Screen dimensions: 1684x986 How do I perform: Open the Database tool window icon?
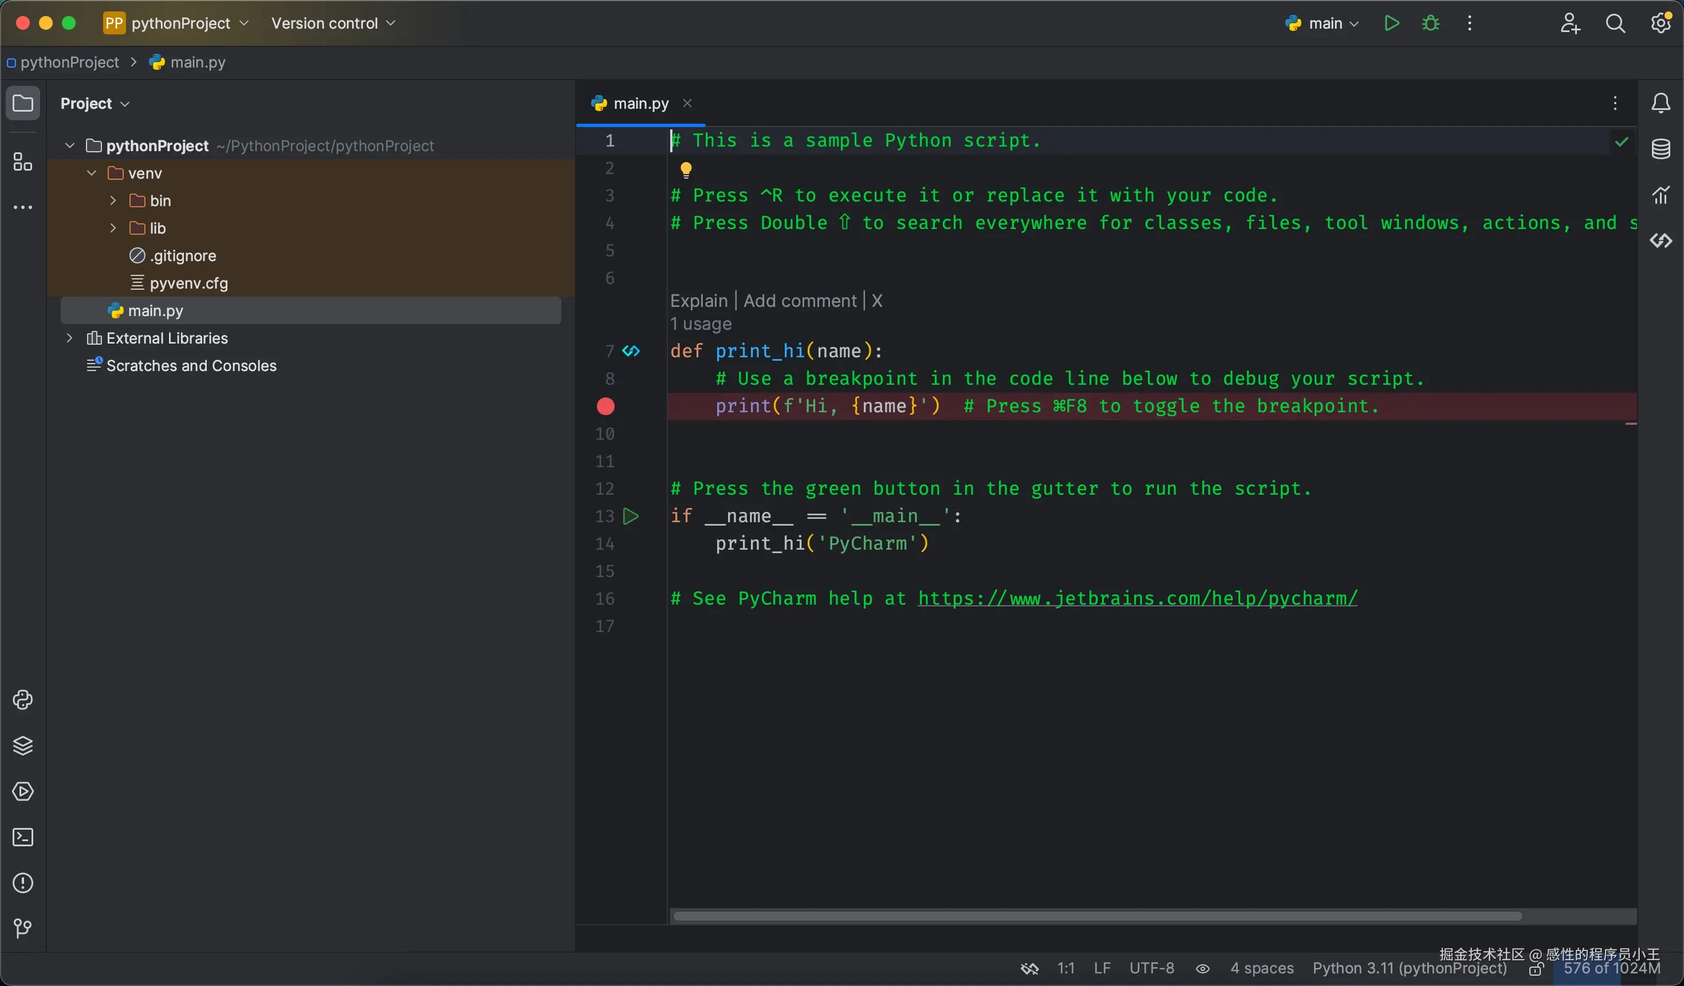pos(1661,149)
